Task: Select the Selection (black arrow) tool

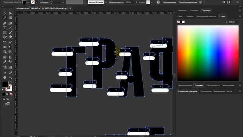Action: click(5, 13)
